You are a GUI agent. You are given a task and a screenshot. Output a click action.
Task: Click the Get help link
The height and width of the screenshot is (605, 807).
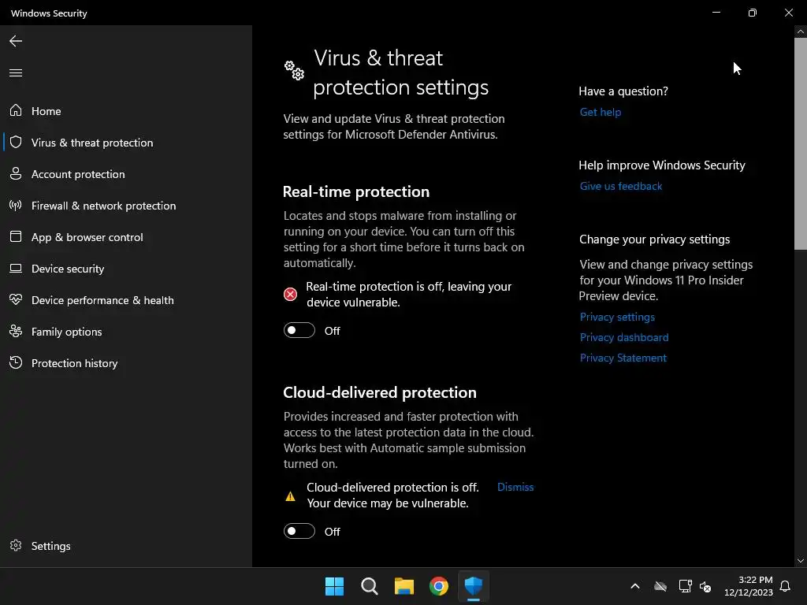[x=600, y=112]
